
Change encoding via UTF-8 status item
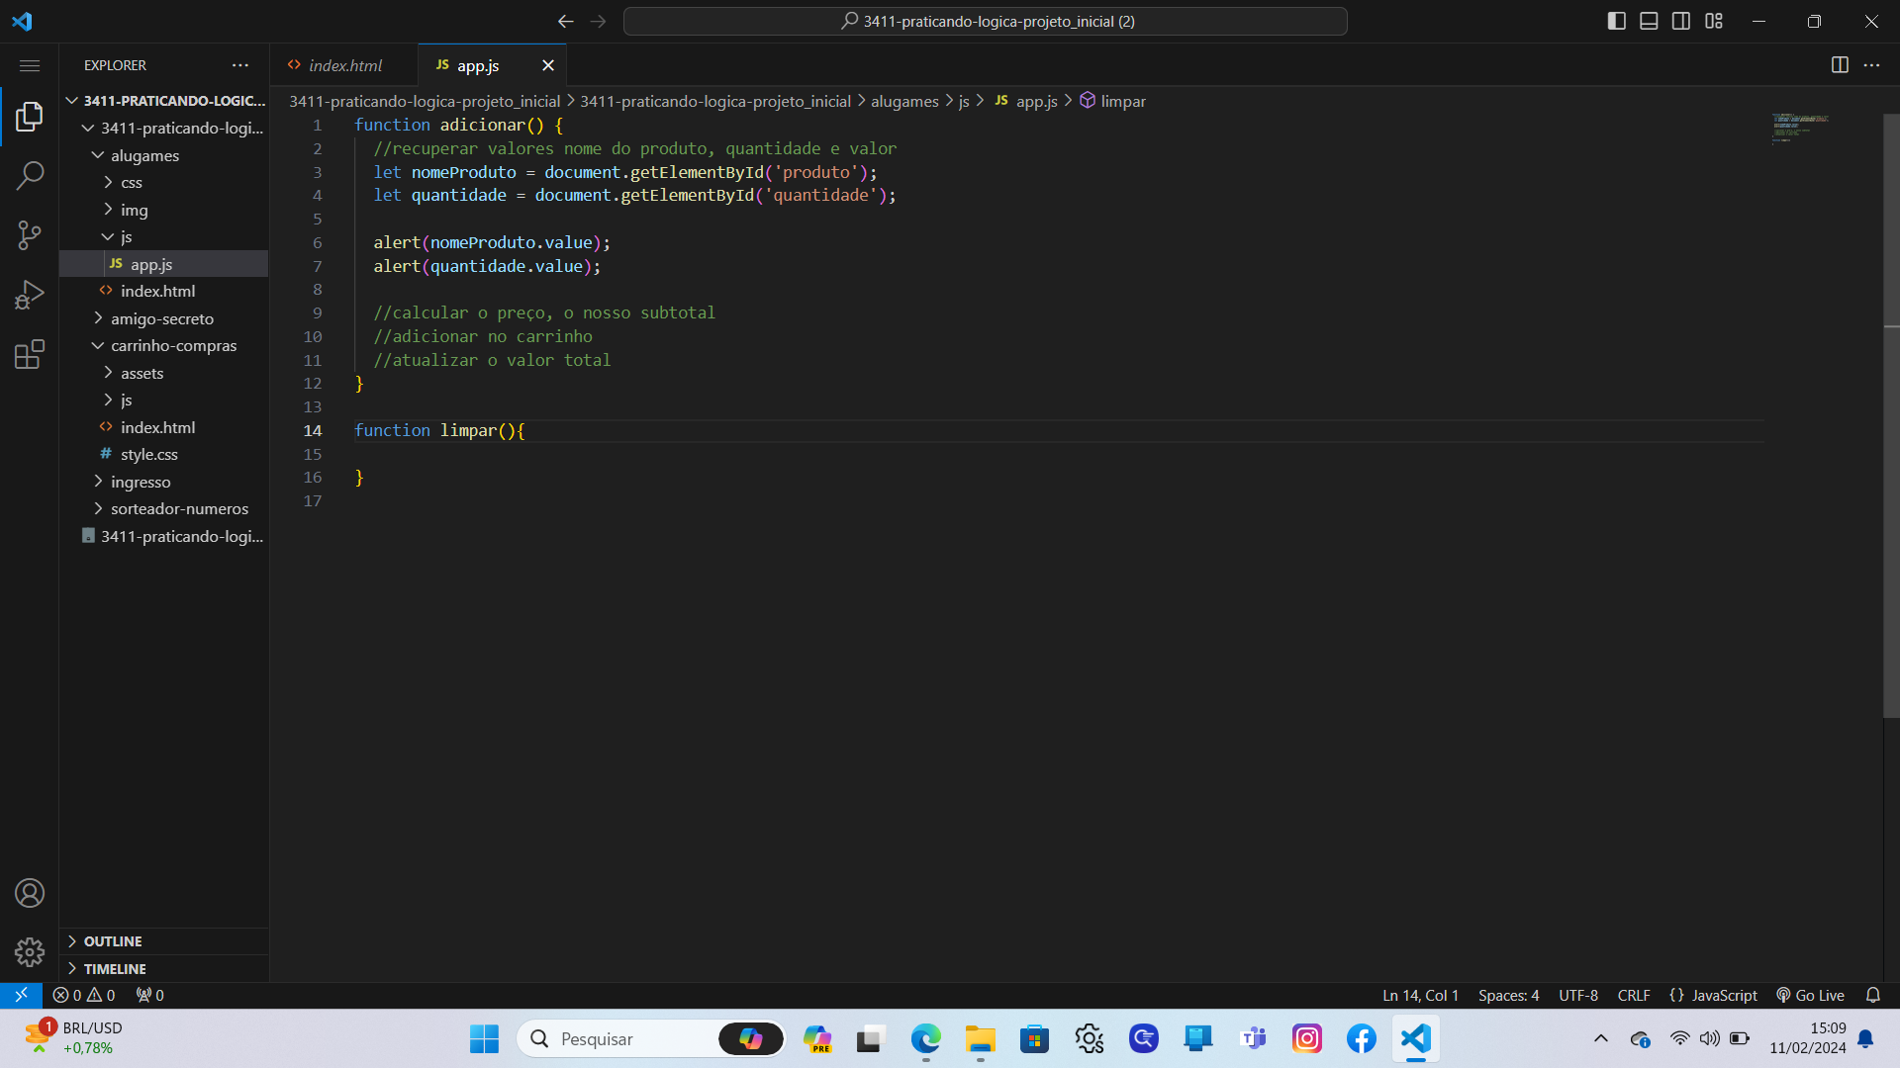pyautogui.click(x=1578, y=995)
